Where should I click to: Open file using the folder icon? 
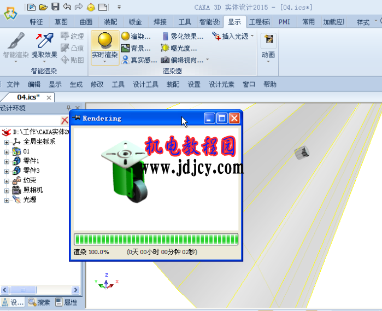pyautogui.click(x=43, y=7)
